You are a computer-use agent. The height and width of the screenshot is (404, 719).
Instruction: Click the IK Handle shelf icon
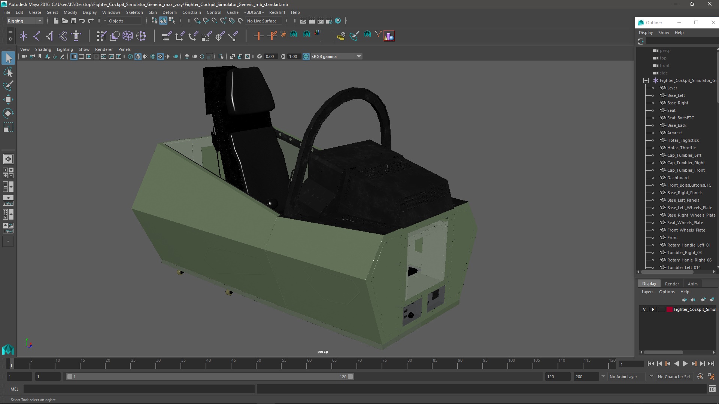coord(50,36)
